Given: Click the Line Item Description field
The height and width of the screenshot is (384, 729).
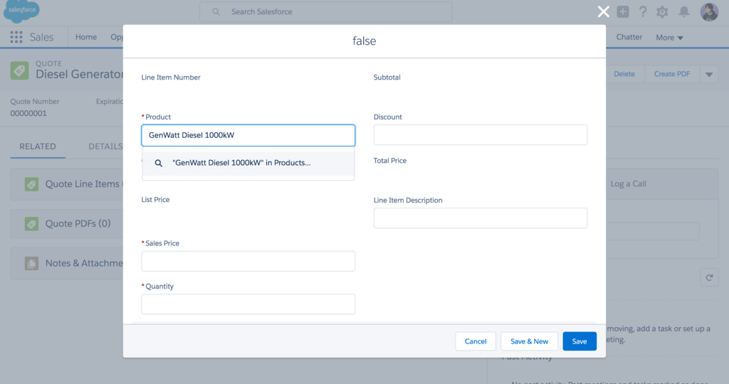Looking at the screenshot, I should click(x=481, y=218).
